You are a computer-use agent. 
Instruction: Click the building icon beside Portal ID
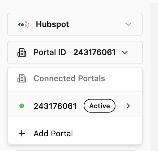tap(22, 52)
